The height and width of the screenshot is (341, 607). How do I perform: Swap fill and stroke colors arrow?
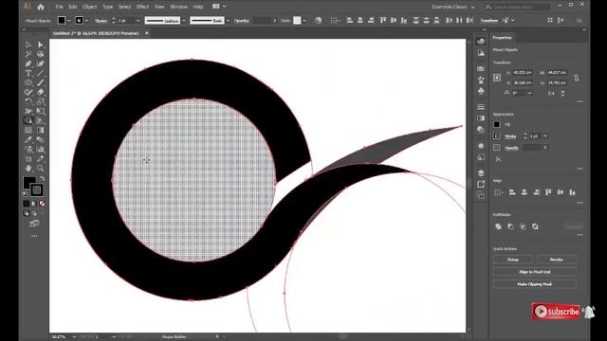(42, 179)
